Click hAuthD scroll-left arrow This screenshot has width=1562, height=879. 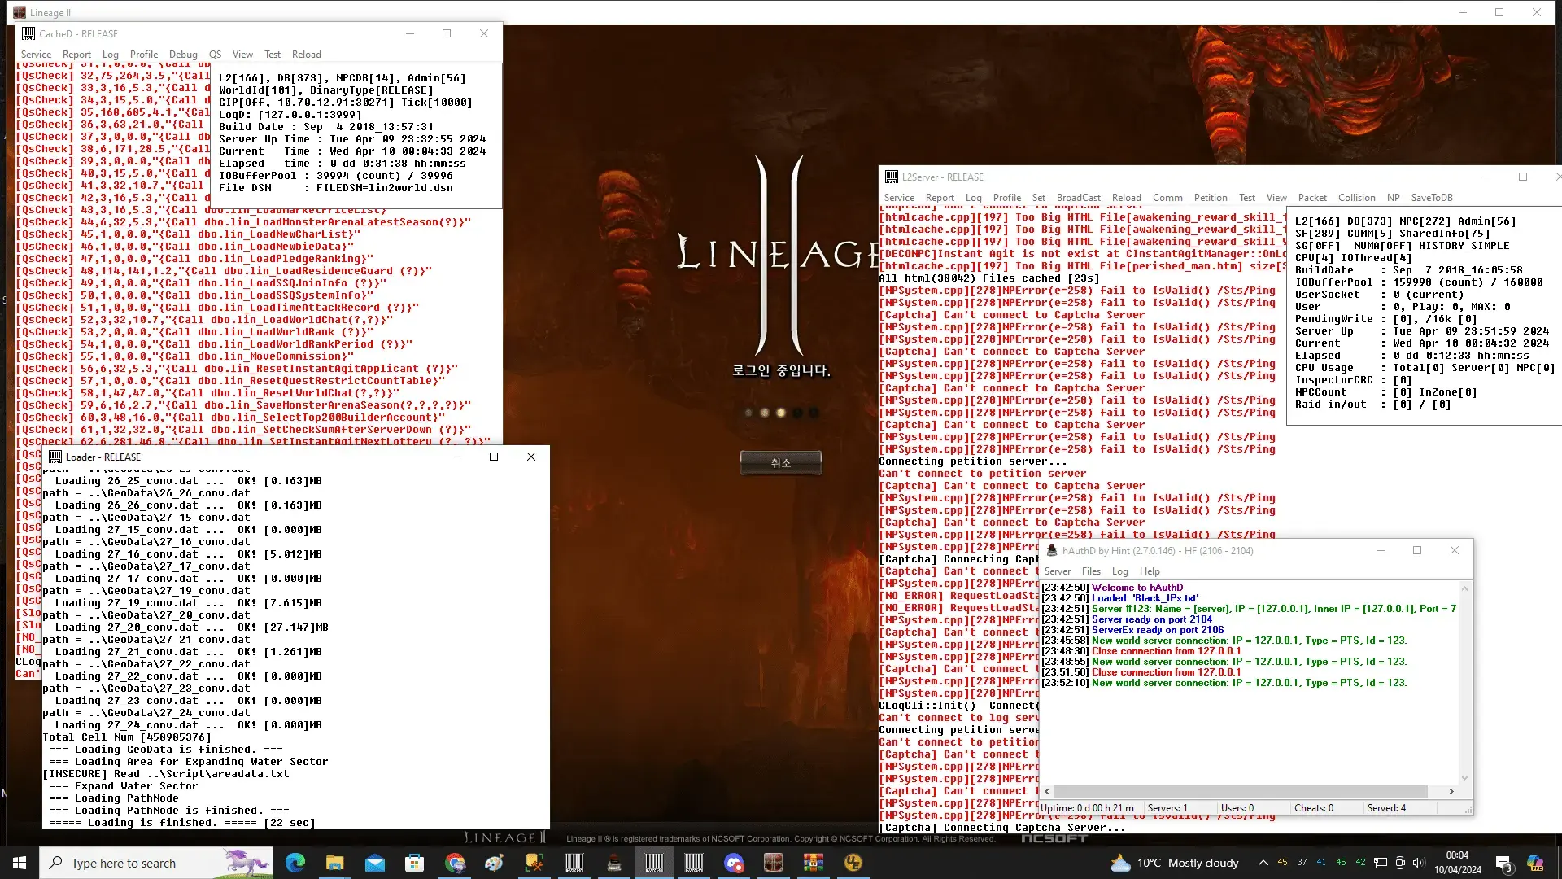pyautogui.click(x=1047, y=791)
